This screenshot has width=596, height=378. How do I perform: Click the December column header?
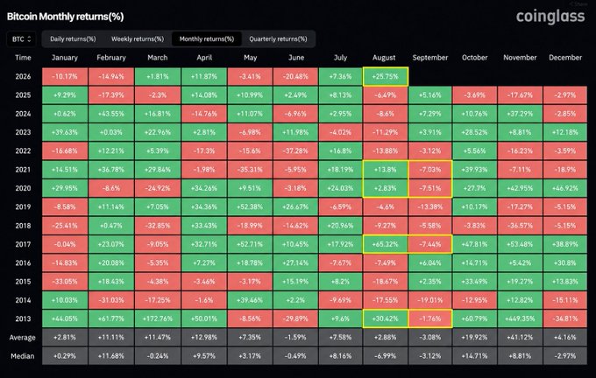pos(565,58)
